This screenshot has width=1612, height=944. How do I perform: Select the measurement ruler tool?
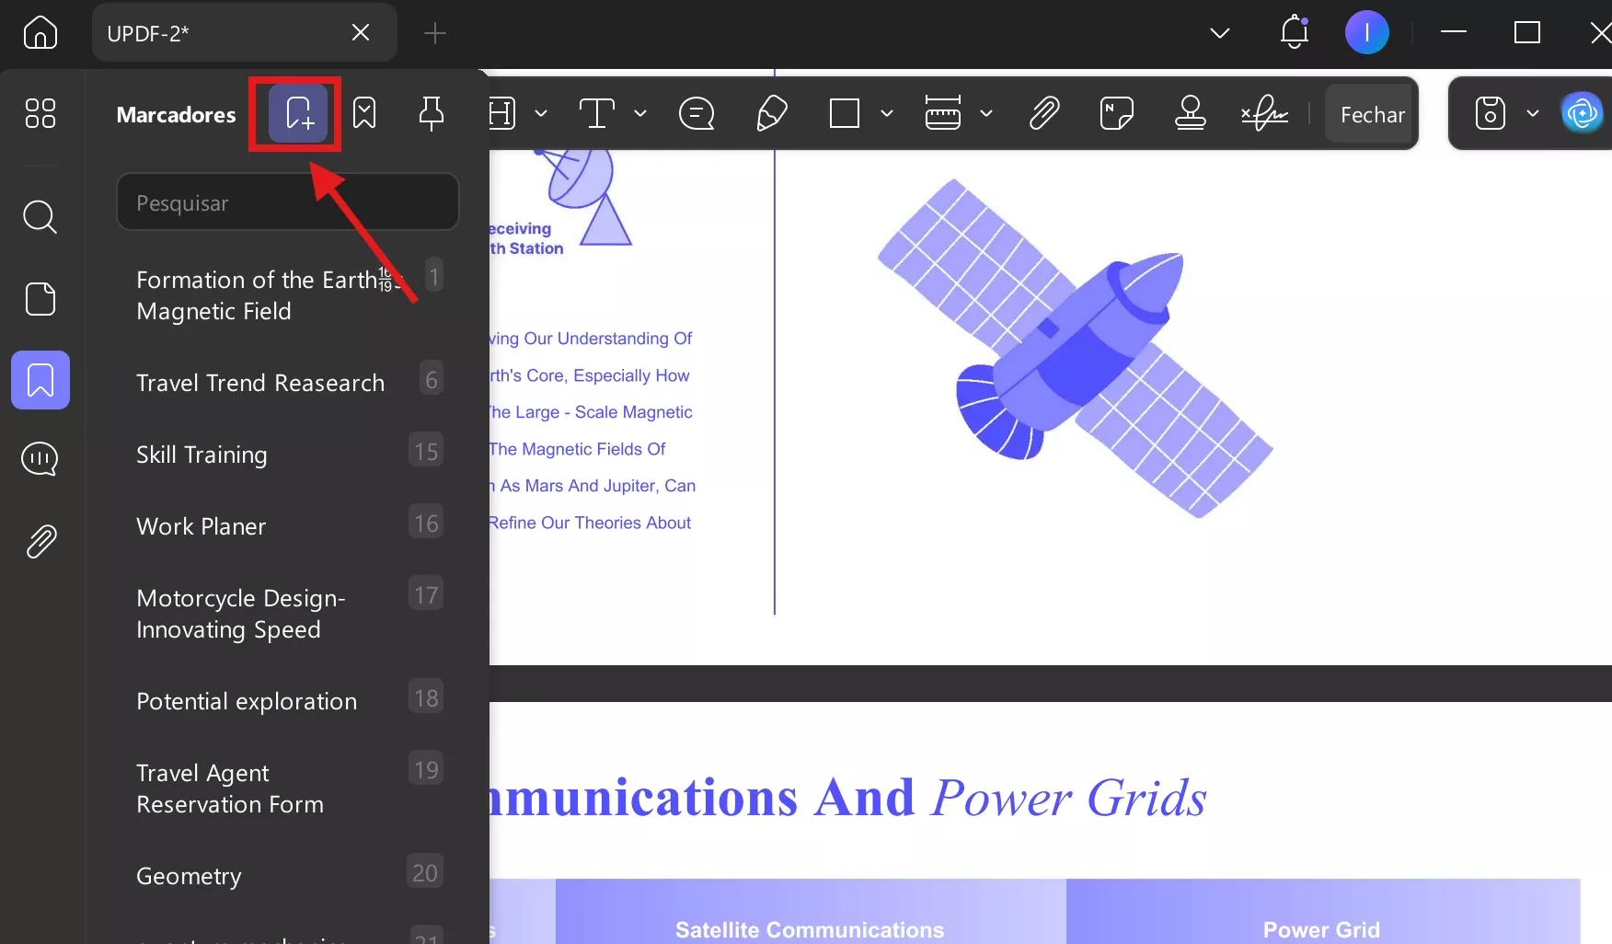943,113
